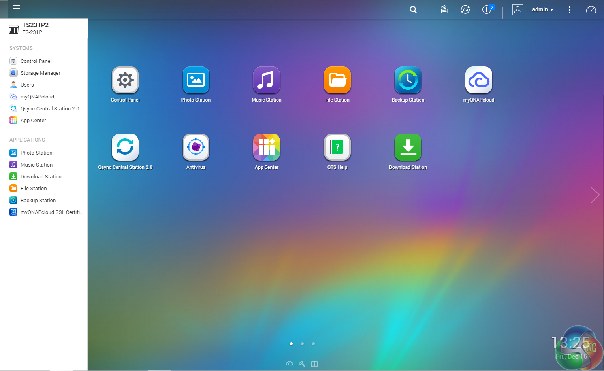Launch Antivirus from the desktop
The height and width of the screenshot is (371, 604).
[x=196, y=148]
